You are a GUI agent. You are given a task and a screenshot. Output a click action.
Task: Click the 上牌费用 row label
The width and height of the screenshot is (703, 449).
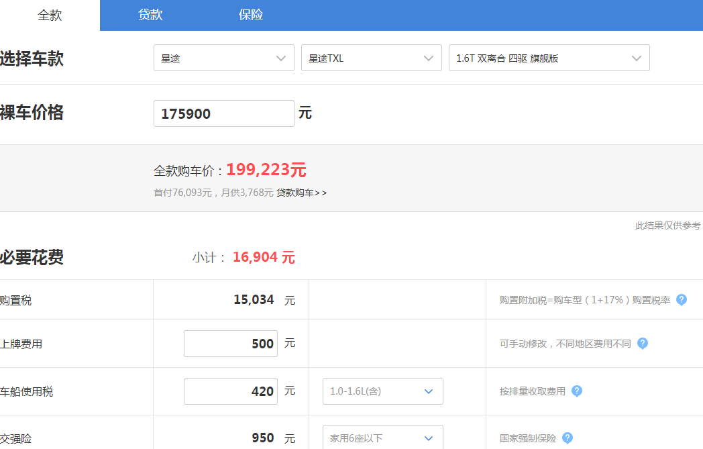(x=21, y=344)
